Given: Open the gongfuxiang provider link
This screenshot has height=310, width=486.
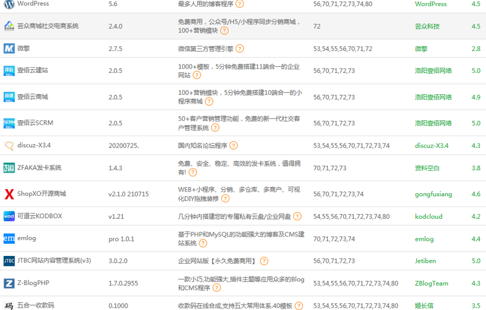Looking at the screenshot, I should pos(433,194).
